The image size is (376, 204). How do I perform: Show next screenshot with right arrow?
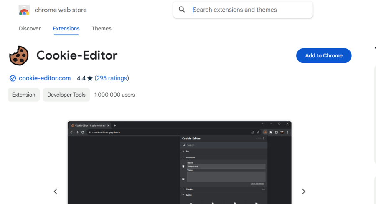point(303,192)
